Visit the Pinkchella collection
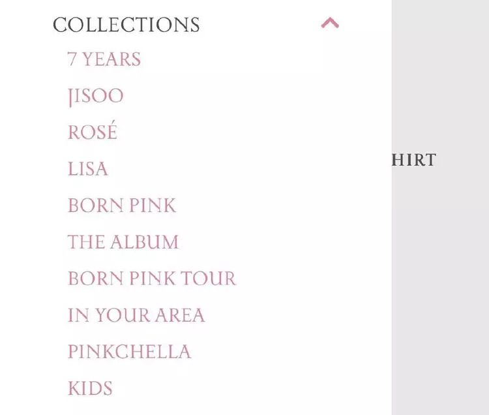489x415 pixels. click(130, 352)
